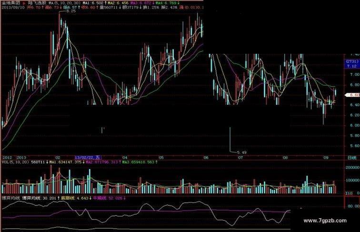
Task: Click the highlighted date 13/02/22,五
Action: tap(88, 158)
